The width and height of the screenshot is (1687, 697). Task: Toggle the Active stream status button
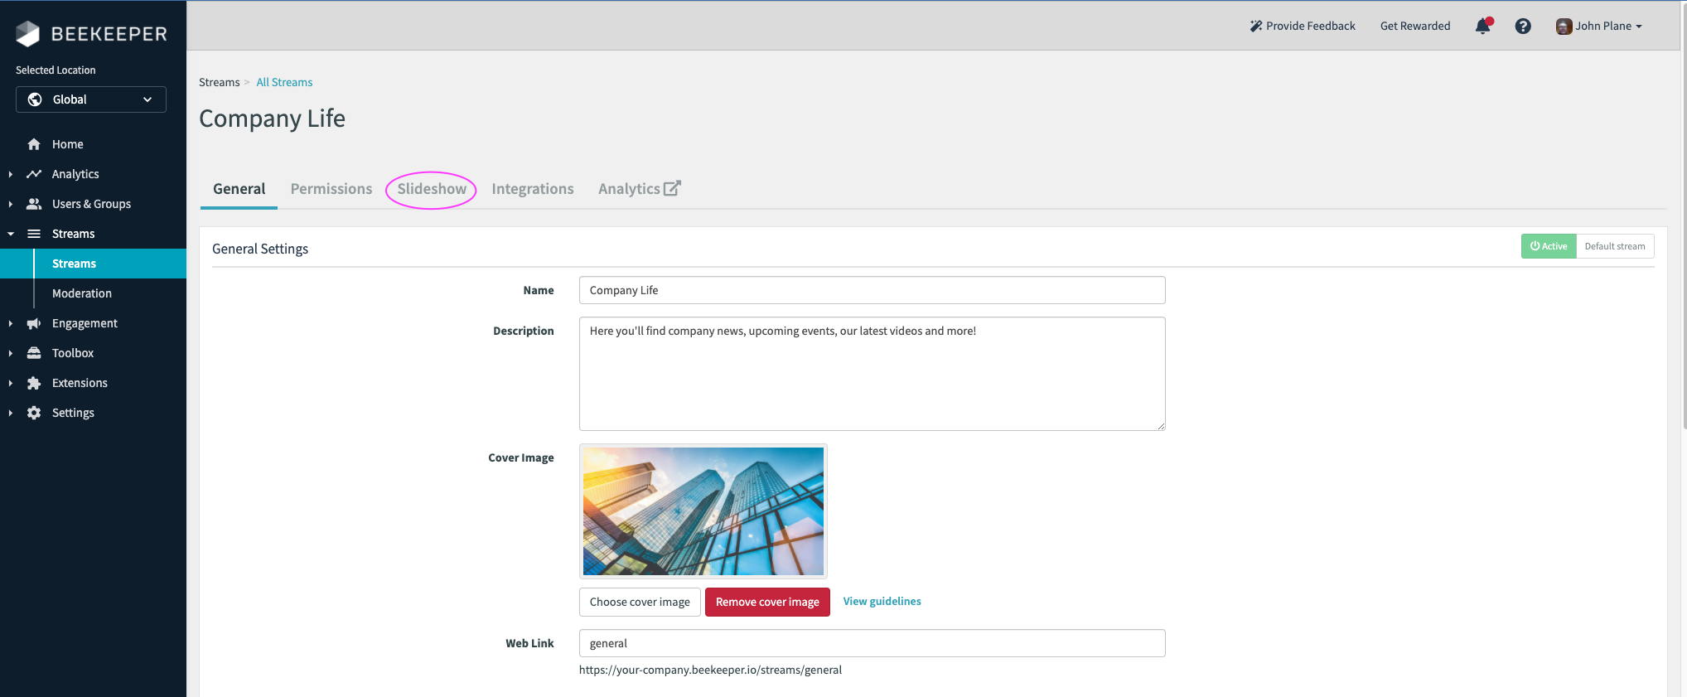point(1548,246)
